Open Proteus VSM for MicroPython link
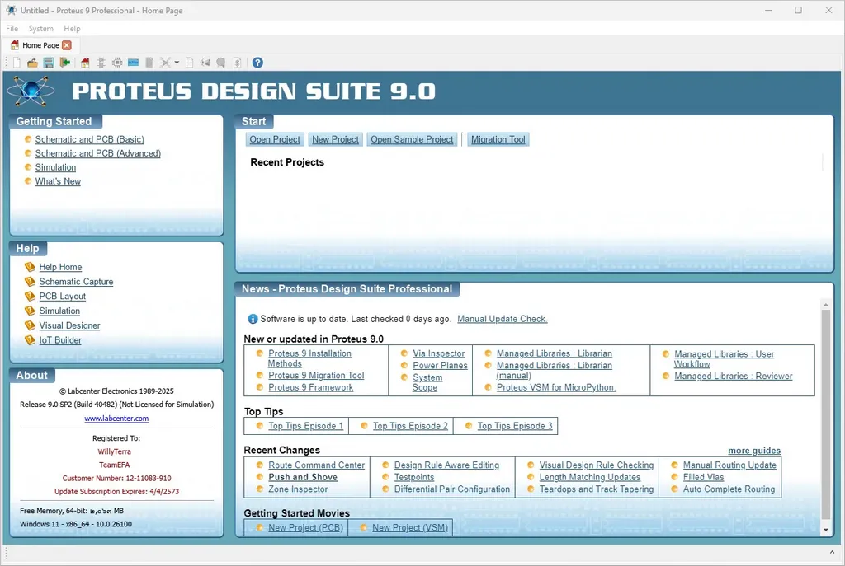 click(556, 387)
